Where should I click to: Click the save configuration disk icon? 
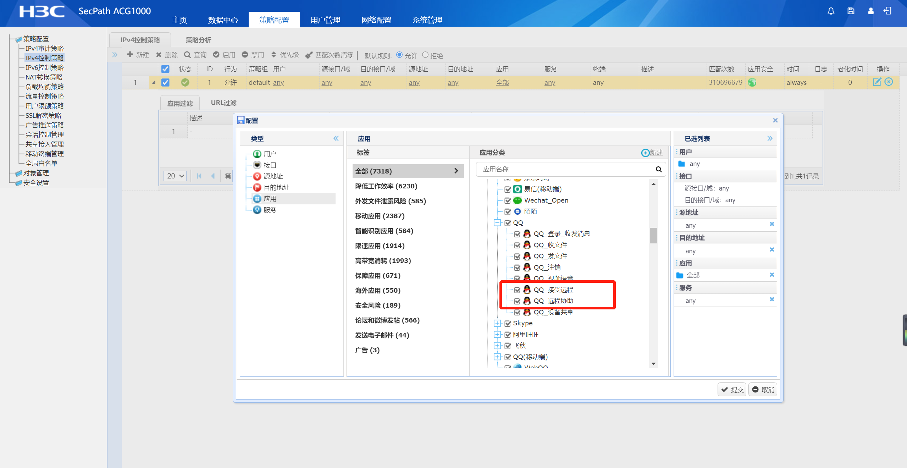(x=851, y=11)
